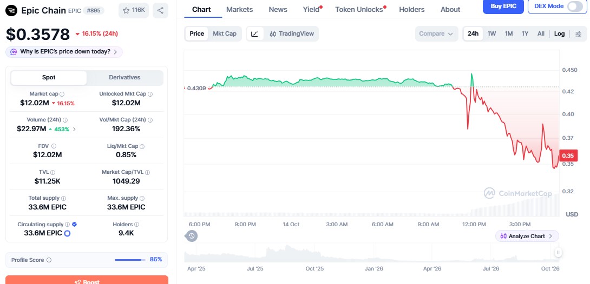This screenshot has width=590, height=284.
Task: Click the timeline range slider handle
Action: pyautogui.click(x=558, y=253)
